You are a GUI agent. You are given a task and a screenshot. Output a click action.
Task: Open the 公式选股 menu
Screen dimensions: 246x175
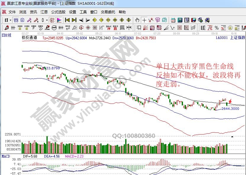click(58, 12)
